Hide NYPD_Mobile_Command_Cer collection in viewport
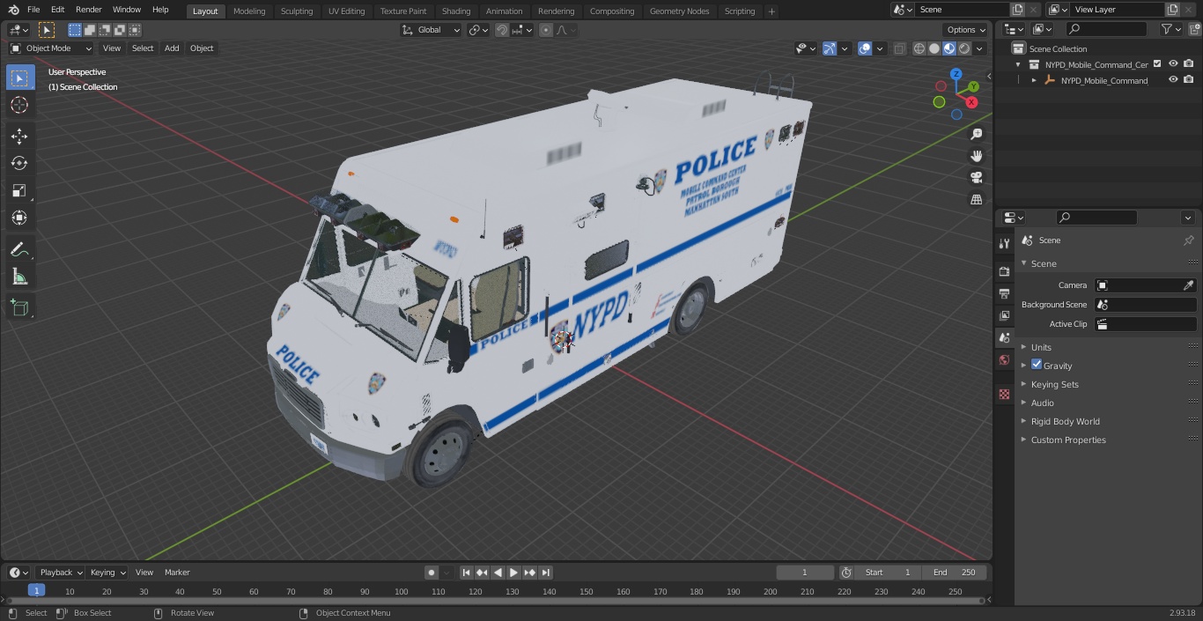 pos(1173,64)
